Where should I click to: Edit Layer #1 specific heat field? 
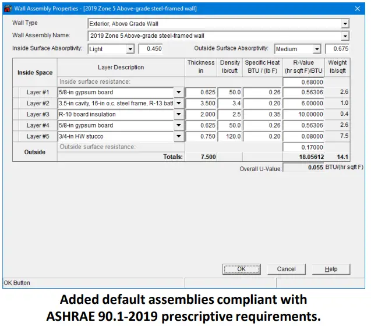point(262,92)
